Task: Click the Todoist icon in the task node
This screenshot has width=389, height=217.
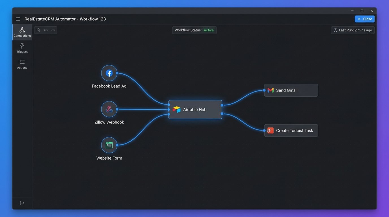Action: (x=270, y=130)
